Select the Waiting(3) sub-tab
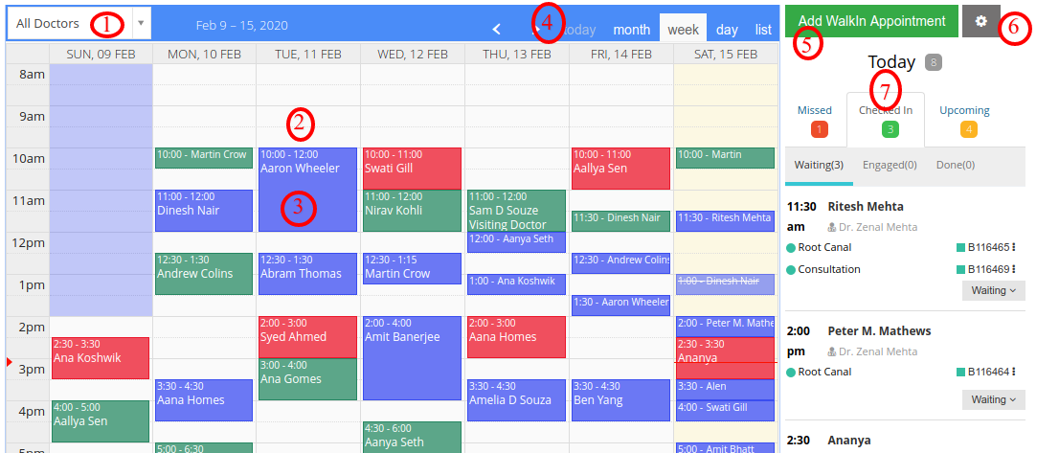 click(x=819, y=165)
